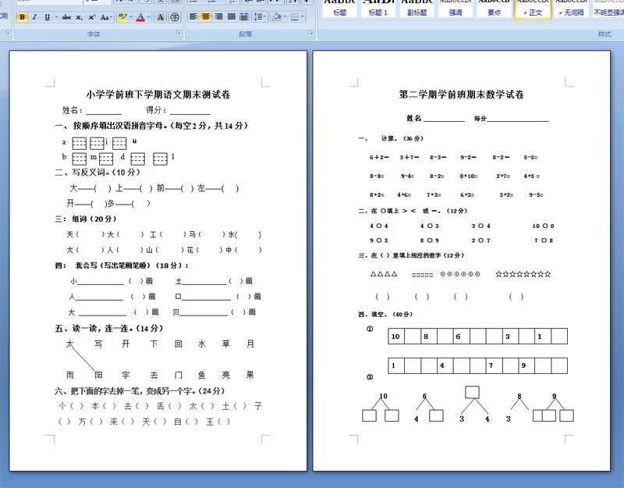Click 得分 blank on Chinese test page
The image size is (624, 488).
click(190, 111)
